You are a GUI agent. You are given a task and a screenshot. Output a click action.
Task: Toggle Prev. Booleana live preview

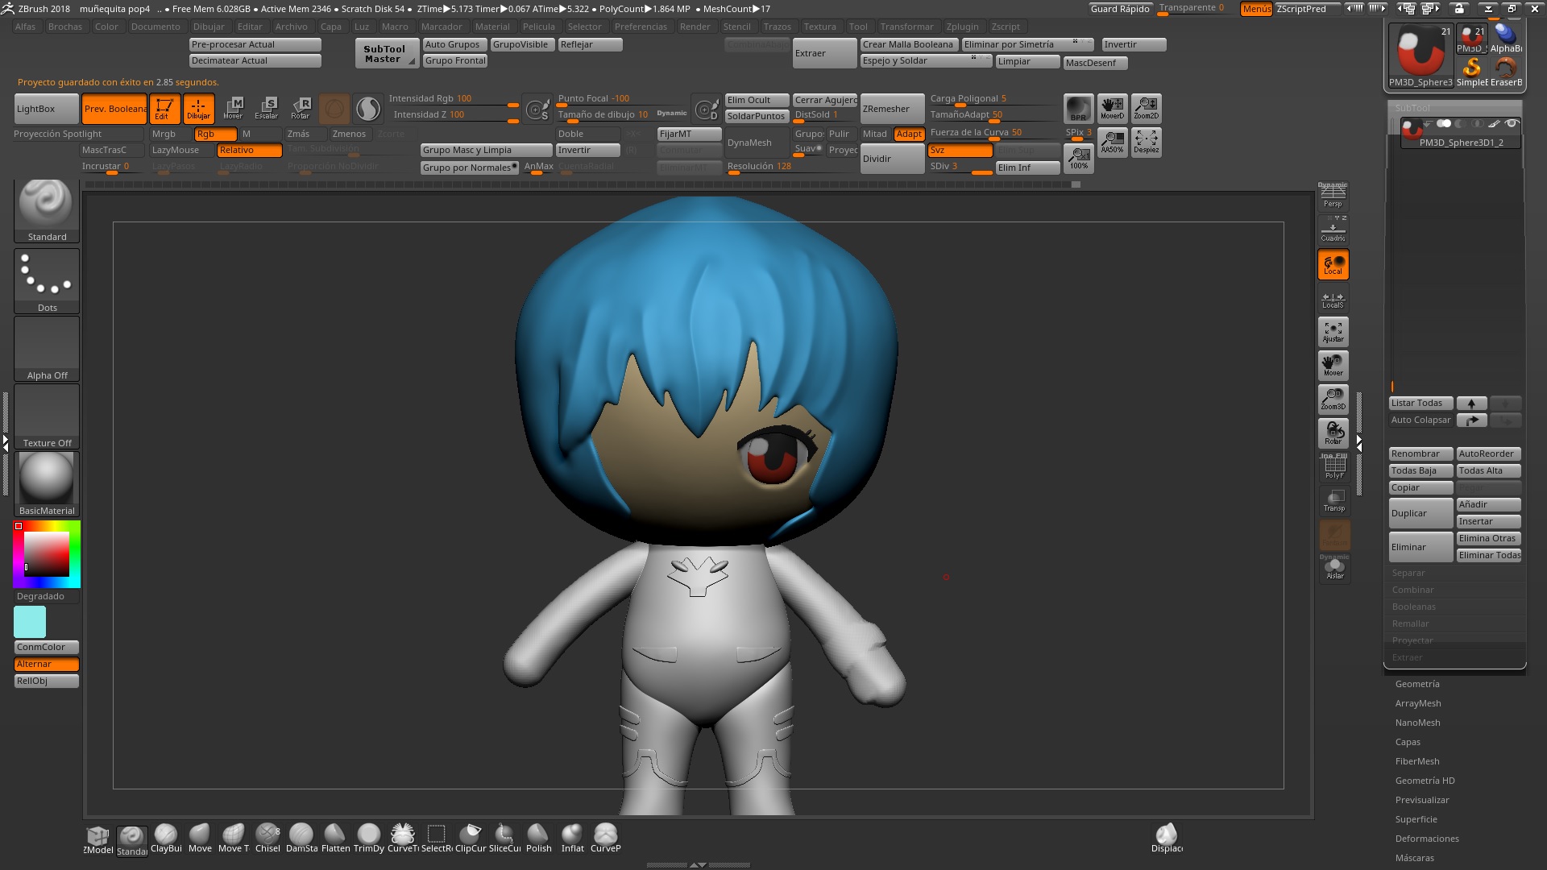[114, 109]
